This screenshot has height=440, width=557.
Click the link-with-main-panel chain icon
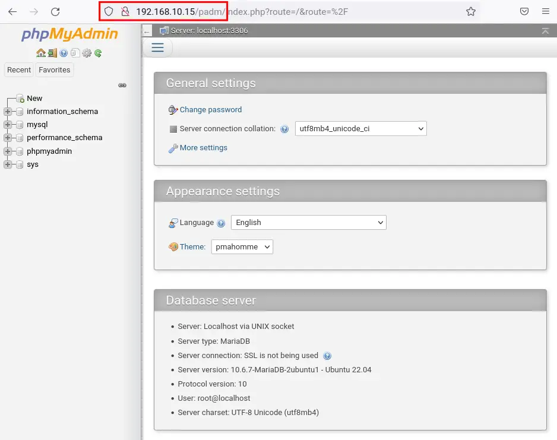122,86
